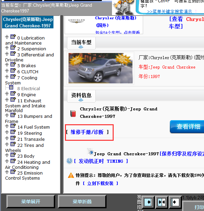Expand the 9 Engine tree node
The height and width of the screenshot is (211, 204).
(x=7, y=94)
